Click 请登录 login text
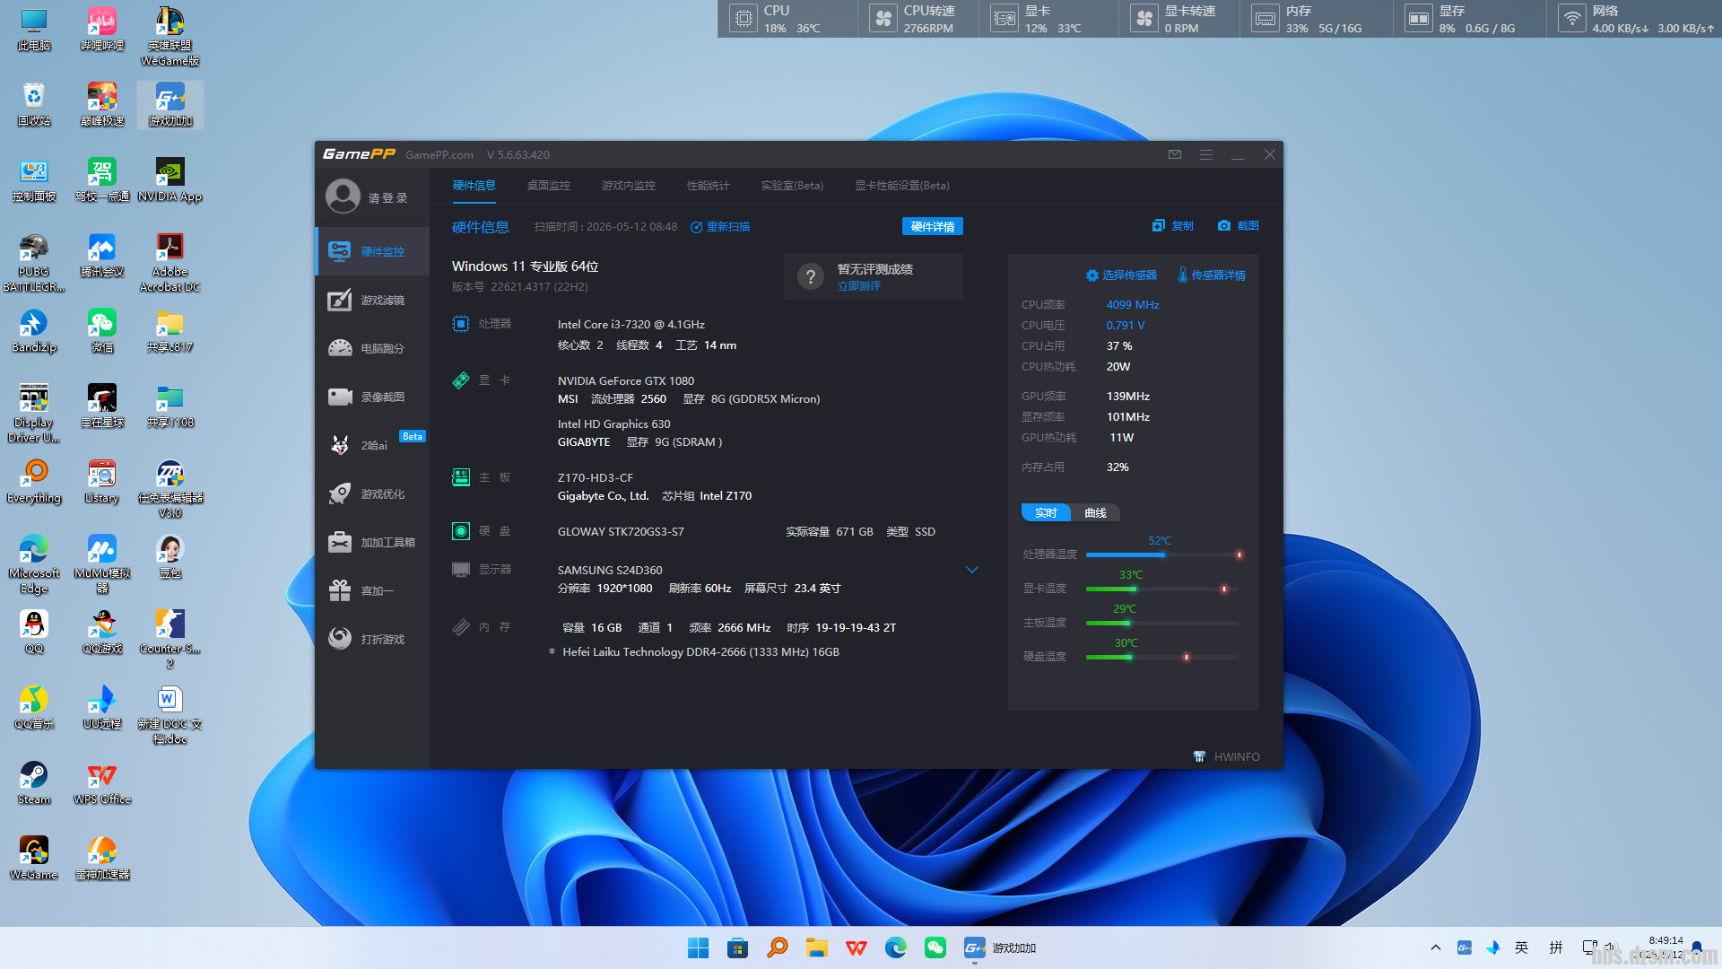The width and height of the screenshot is (1722, 969). tap(387, 198)
